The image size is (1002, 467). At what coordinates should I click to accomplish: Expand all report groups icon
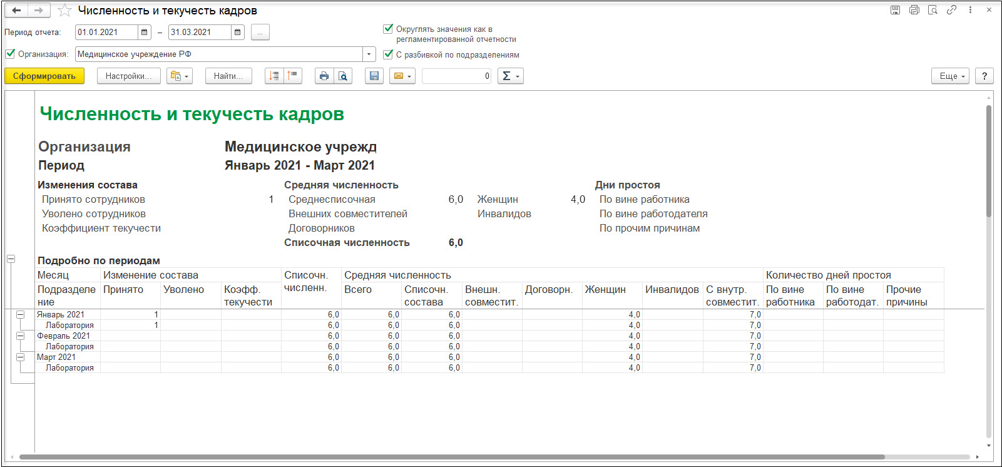[x=293, y=76]
